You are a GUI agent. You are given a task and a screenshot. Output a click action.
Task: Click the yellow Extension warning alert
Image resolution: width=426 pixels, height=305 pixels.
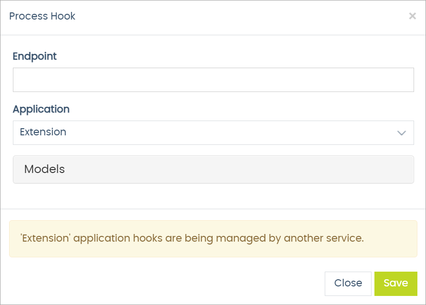pyautogui.click(x=213, y=239)
